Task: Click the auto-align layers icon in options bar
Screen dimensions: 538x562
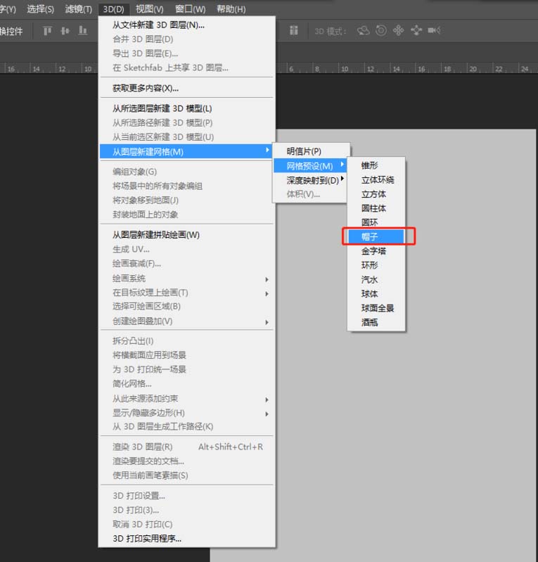Action: tap(294, 30)
